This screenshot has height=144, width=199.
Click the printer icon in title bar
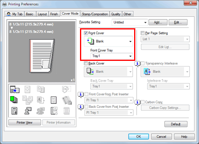4,4
